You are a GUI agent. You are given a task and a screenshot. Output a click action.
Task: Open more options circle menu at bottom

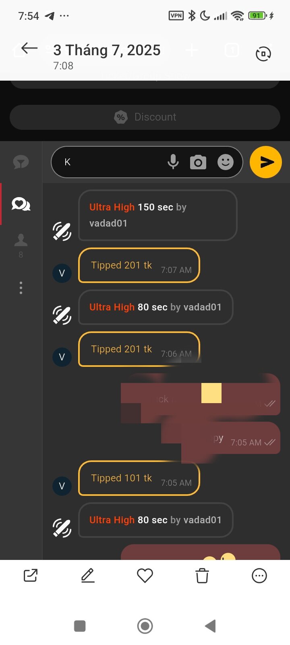(x=259, y=576)
